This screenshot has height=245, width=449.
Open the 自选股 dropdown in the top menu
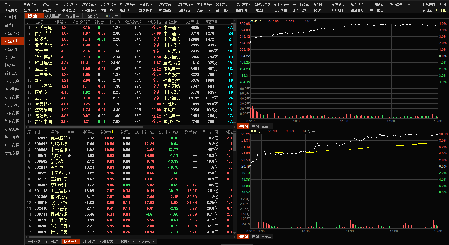pyautogui.click(x=29, y=5)
